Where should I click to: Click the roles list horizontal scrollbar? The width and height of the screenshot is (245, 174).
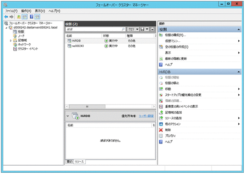[x=111, y=106]
